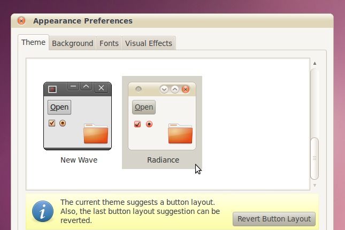Click theme list scroll up arrow

[315, 63]
